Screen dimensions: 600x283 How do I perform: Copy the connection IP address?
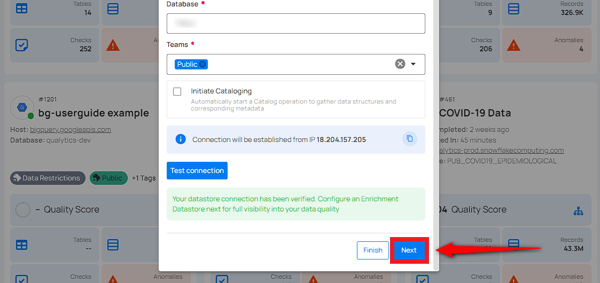coord(410,139)
